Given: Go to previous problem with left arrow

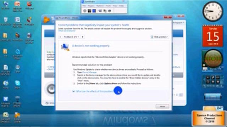Looking at the screenshot, I should (x=60, y=37).
